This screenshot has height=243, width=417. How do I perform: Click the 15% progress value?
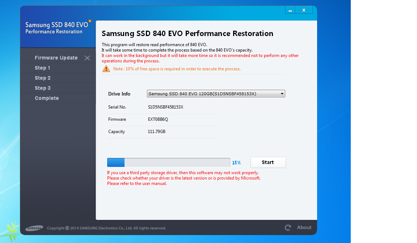(x=236, y=163)
